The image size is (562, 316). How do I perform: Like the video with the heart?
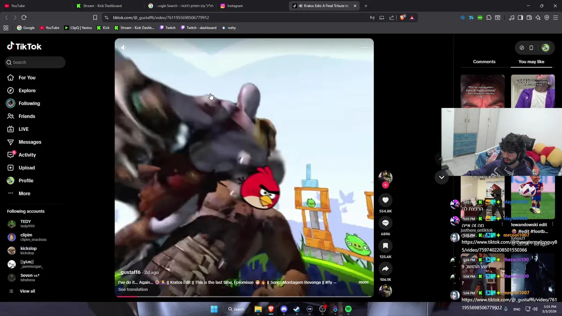pos(385,200)
